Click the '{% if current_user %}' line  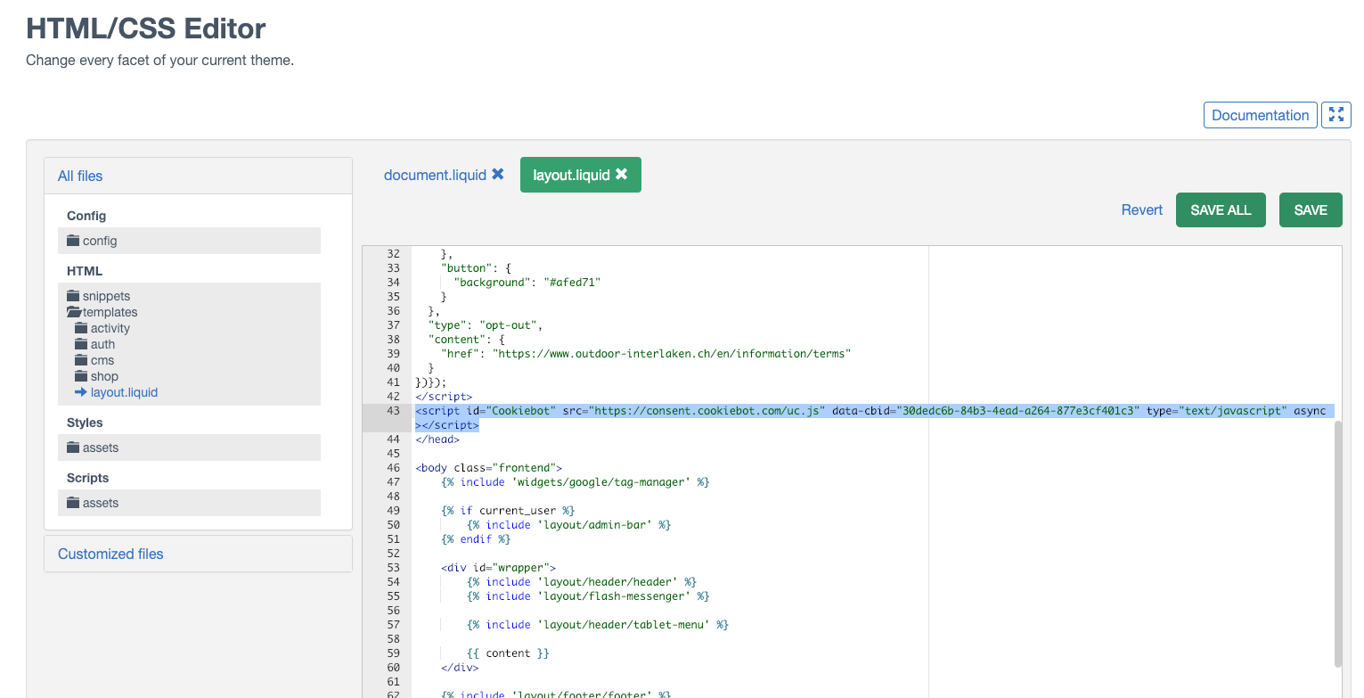[x=508, y=511]
